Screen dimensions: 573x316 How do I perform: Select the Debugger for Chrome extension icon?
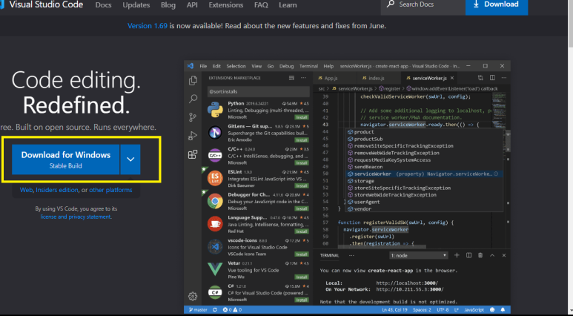coord(215,201)
